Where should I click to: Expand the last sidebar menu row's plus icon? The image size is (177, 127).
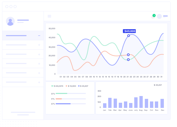coord(39,82)
